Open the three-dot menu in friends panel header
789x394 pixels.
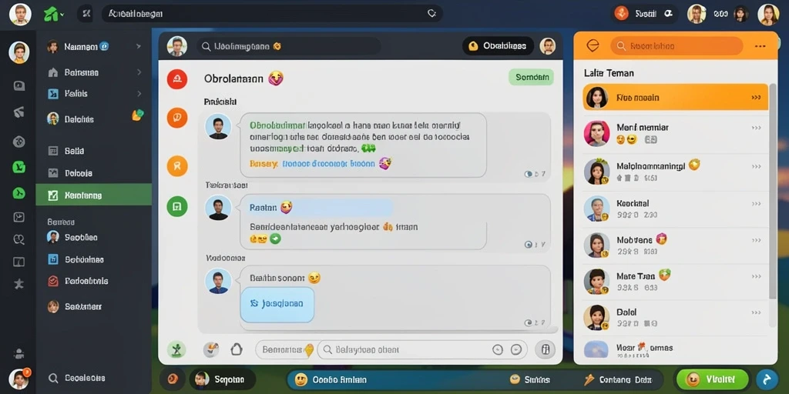click(760, 46)
